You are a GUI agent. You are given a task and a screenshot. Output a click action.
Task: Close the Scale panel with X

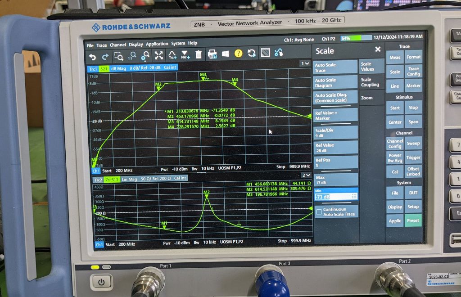point(378,49)
